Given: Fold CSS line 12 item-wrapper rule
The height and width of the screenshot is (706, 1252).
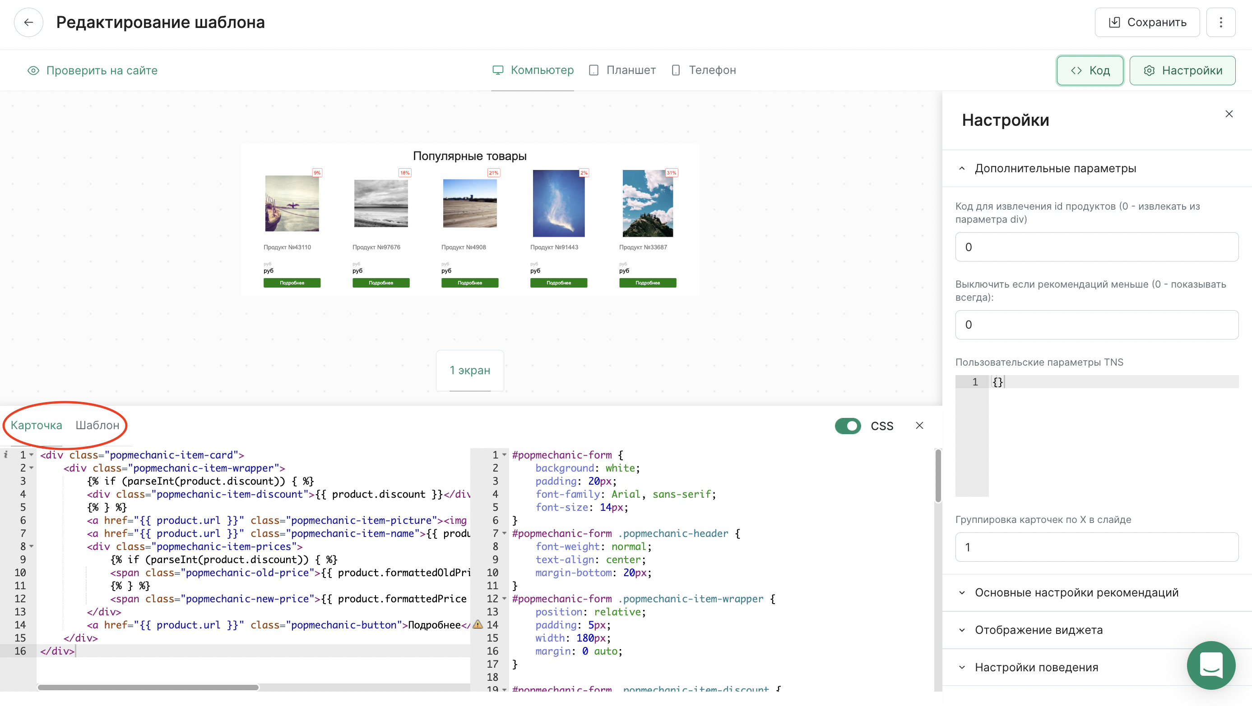Looking at the screenshot, I should [x=505, y=599].
